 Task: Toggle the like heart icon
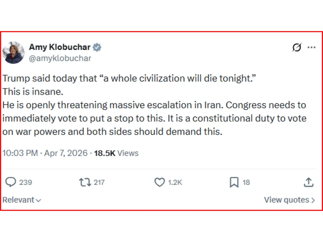160,182
